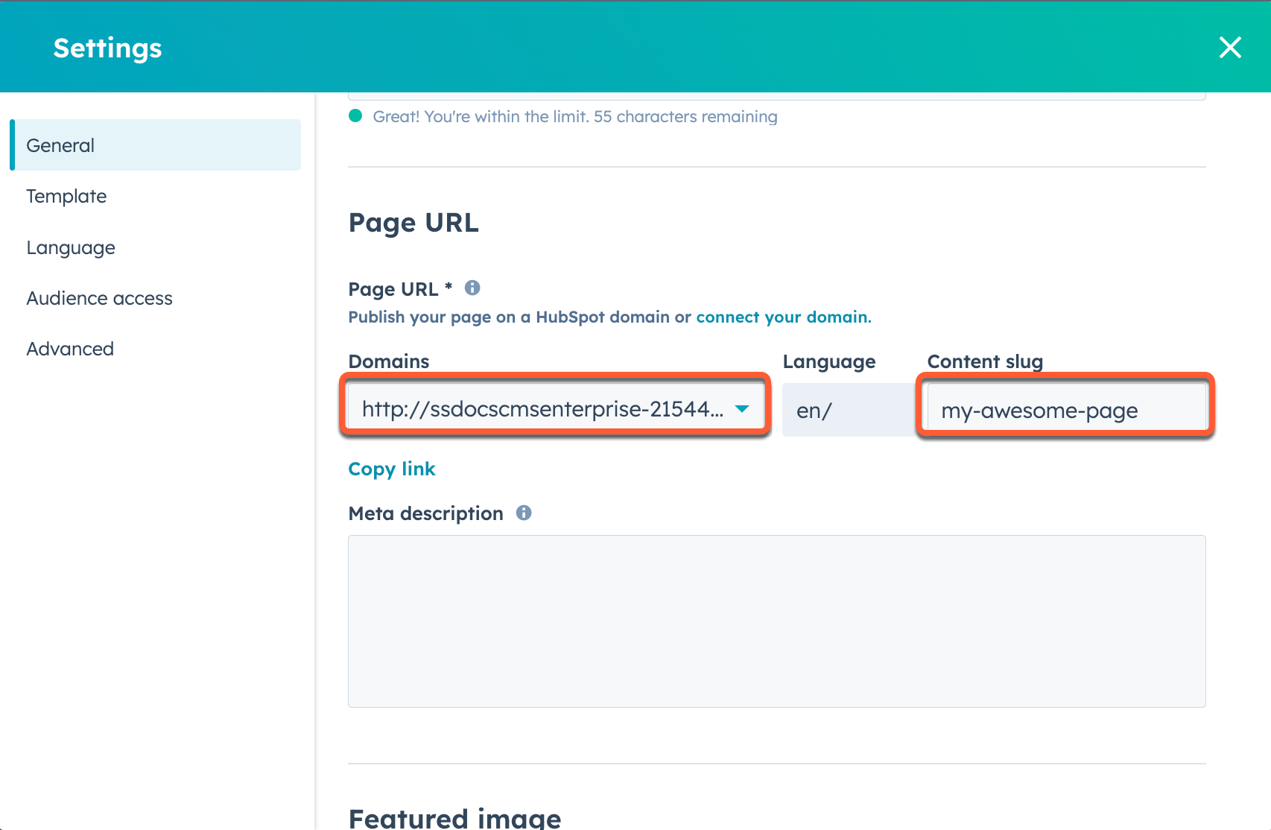1271x830 pixels.
Task: Close the Settings dialog
Action: pyautogui.click(x=1230, y=47)
